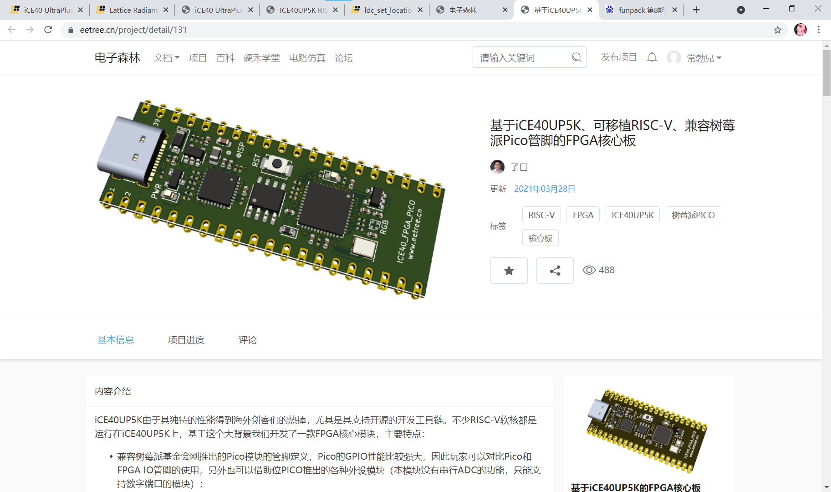The image size is (831, 492).
Task: Open the Chrome menu with three dots
Action: pyautogui.click(x=818, y=30)
